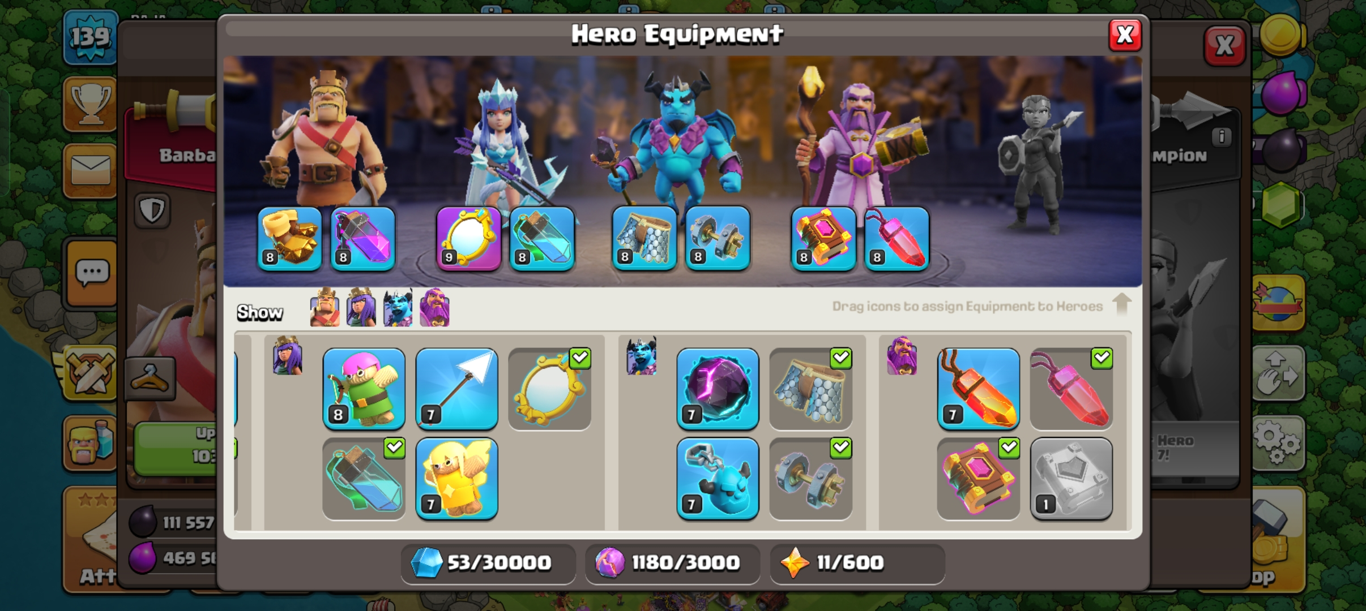Tap the locked grey level 1 equipment
The height and width of the screenshot is (611, 1366).
[1071, 479]
